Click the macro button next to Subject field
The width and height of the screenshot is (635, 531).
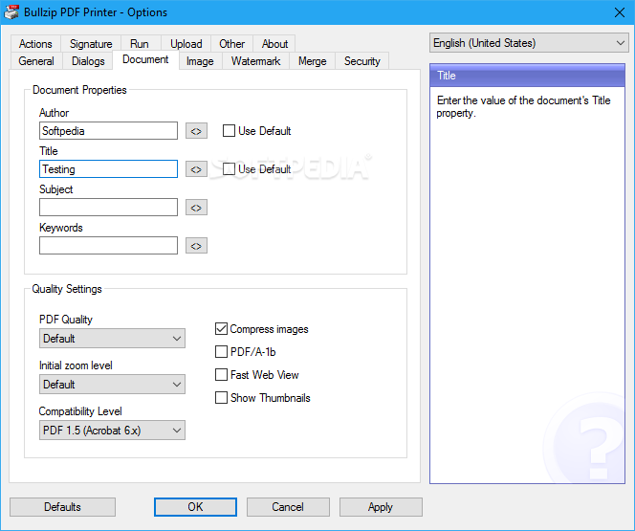(196, 208)
